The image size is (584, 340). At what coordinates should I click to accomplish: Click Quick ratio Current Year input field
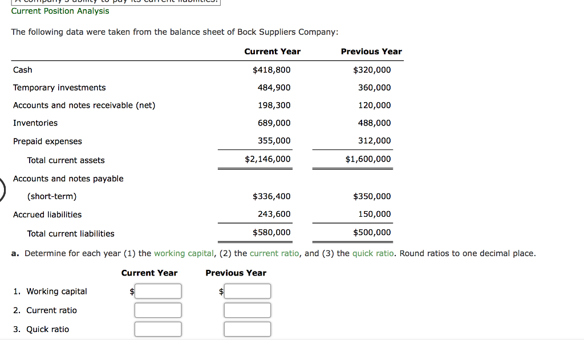coord(158,329)
